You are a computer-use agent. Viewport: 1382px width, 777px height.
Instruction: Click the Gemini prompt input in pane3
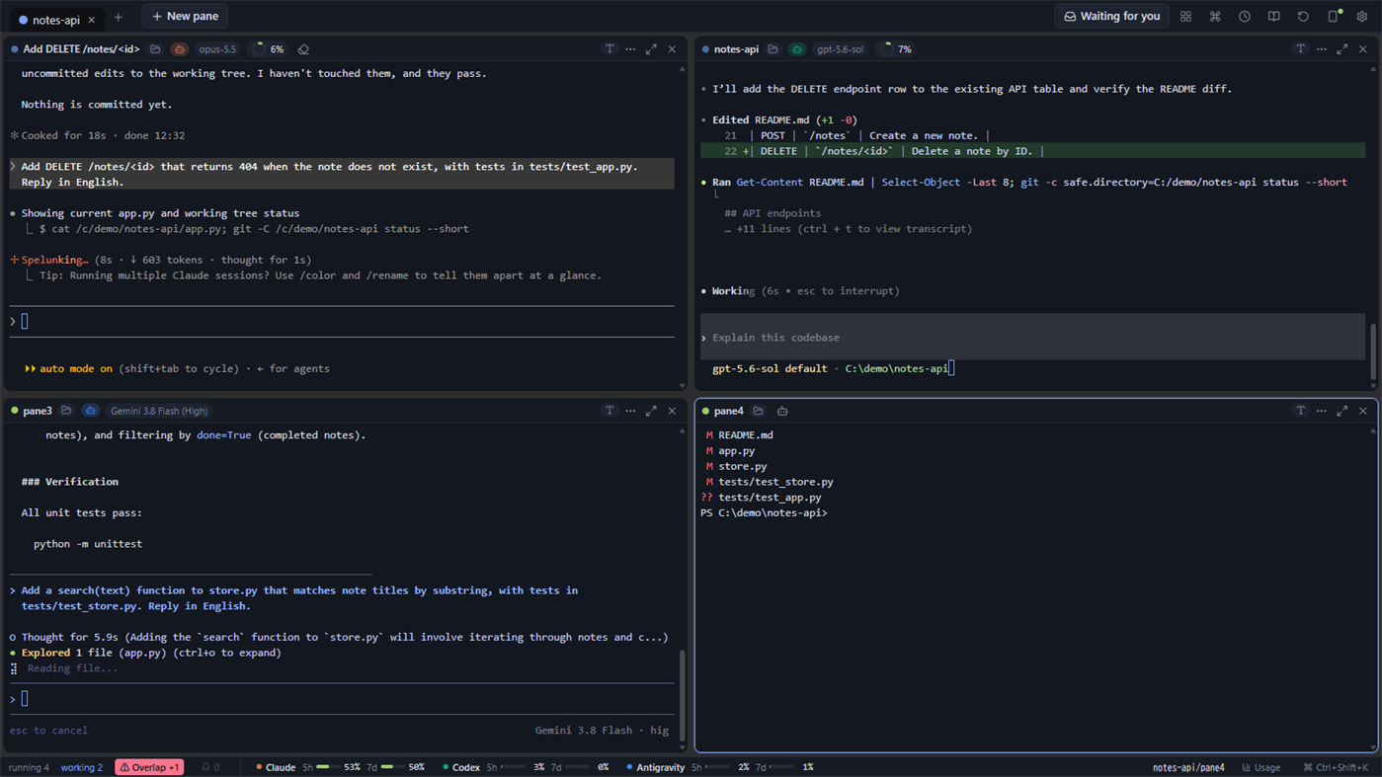(342, 699)
